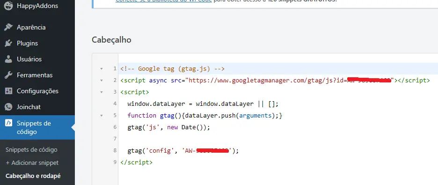This screenshot has width=438, height=185.
Task: Collapse the code fold arrow on line 1
Action: [102, 69]
